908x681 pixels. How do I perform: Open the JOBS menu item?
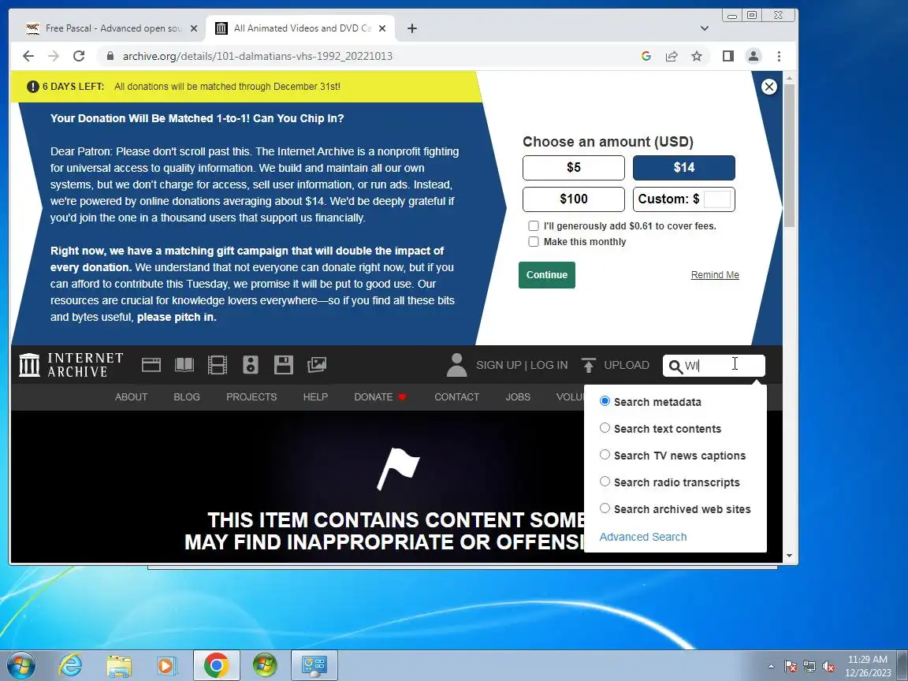(518, 396)
